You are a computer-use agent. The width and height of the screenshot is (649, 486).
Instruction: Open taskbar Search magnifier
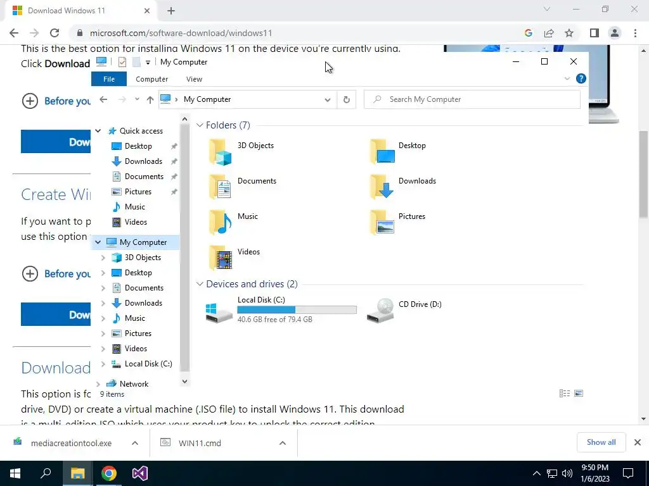click(x=46, y=473)
